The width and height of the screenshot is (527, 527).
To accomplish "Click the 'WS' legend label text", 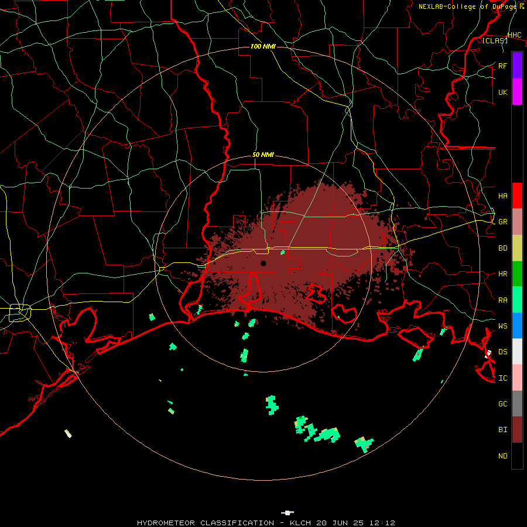I will [x=503, y=326].
